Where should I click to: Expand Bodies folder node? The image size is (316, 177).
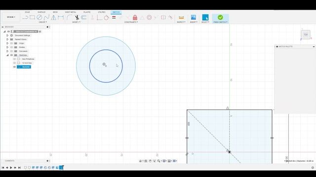7,47
